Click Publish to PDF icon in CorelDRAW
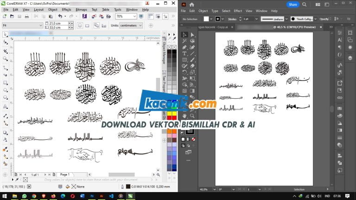 108,16
